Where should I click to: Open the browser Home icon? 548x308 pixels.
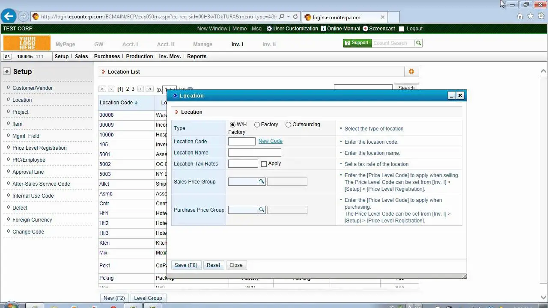(x=520, y=16)
